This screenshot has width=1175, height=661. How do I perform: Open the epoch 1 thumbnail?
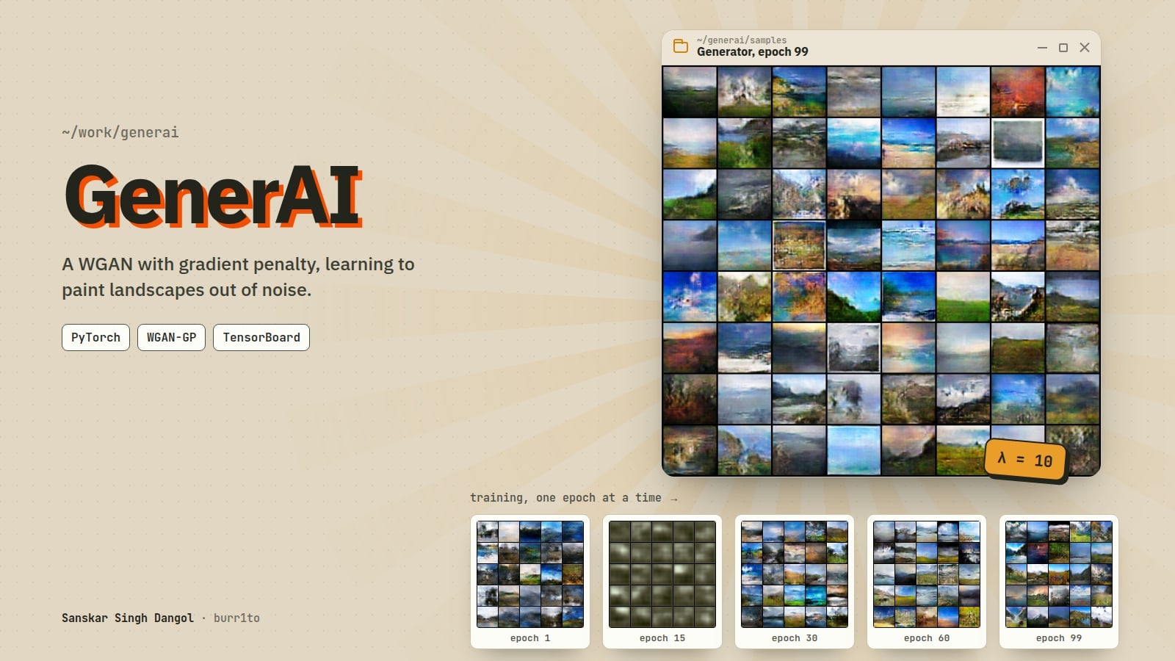point(530,582)
